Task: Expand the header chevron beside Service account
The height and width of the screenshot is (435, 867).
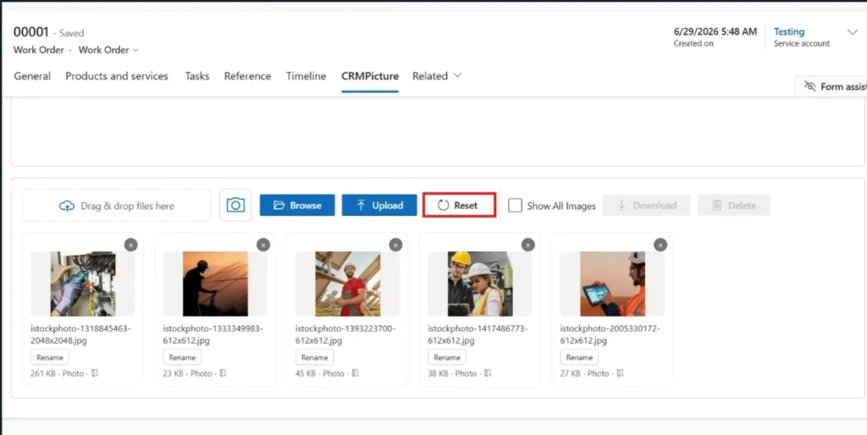Action: (852, 32)
